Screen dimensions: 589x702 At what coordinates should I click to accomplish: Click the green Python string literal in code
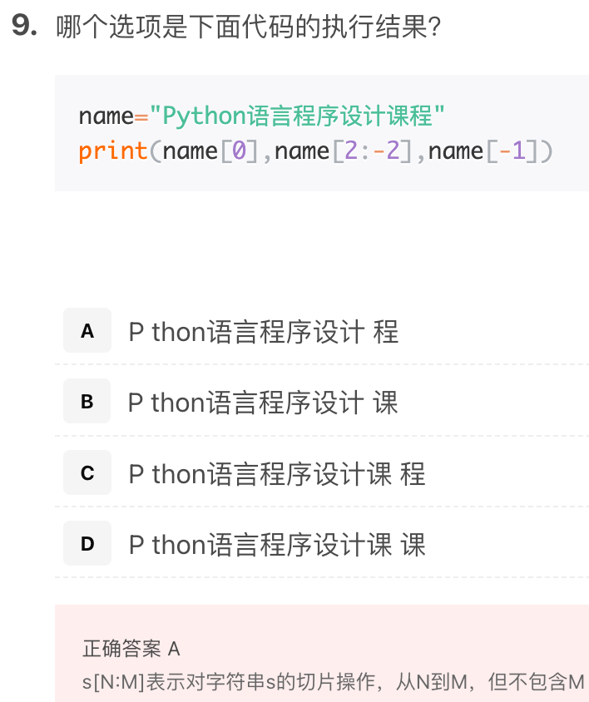[297, 116]
